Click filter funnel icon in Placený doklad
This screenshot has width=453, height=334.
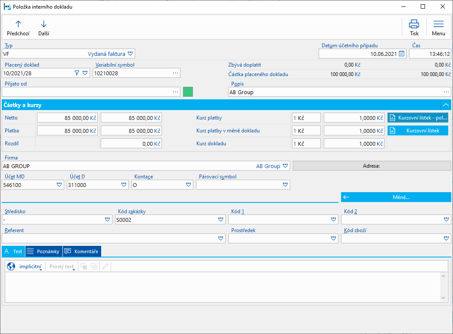(77, 73)
